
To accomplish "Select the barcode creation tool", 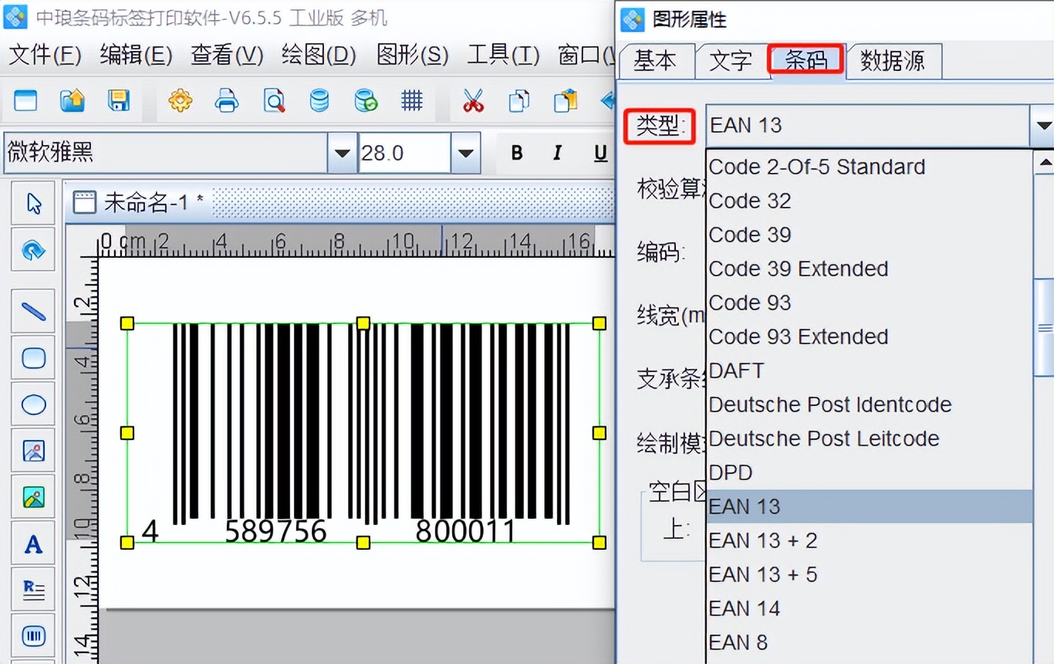I will point(33,635).
